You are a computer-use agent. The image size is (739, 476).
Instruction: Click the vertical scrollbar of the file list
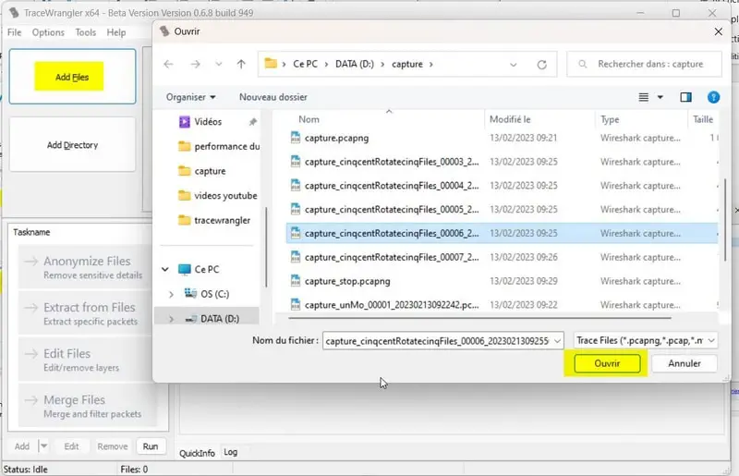725,219
